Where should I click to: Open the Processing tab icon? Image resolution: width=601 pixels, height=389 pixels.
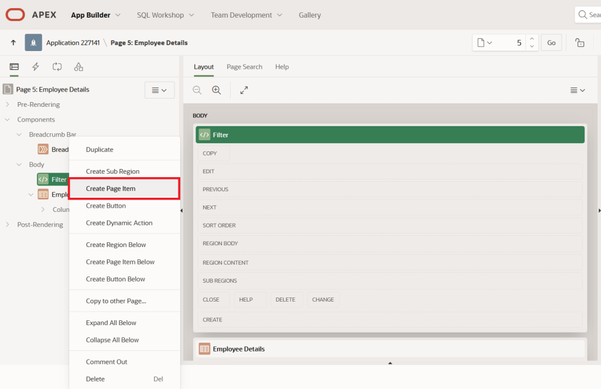coord(57,67)
